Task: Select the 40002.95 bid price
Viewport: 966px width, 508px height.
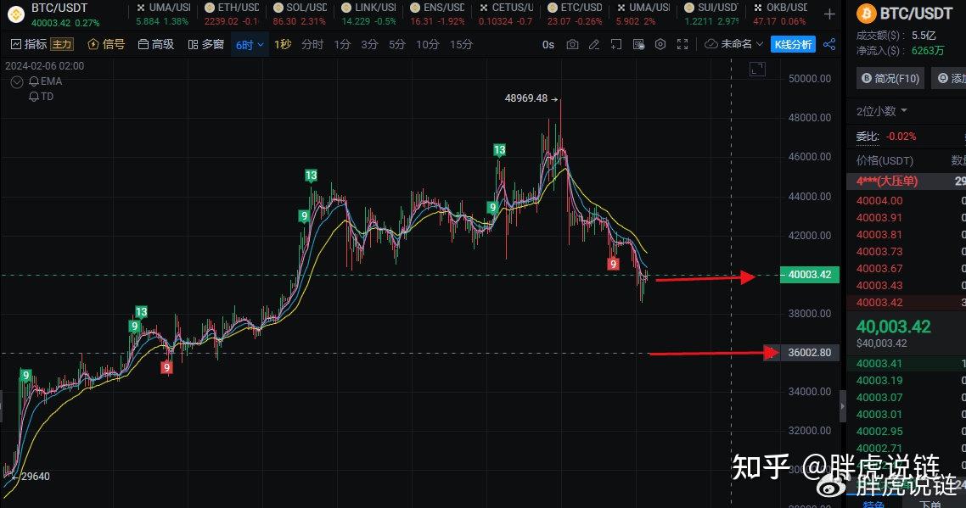Action: (x=879, y=431)
